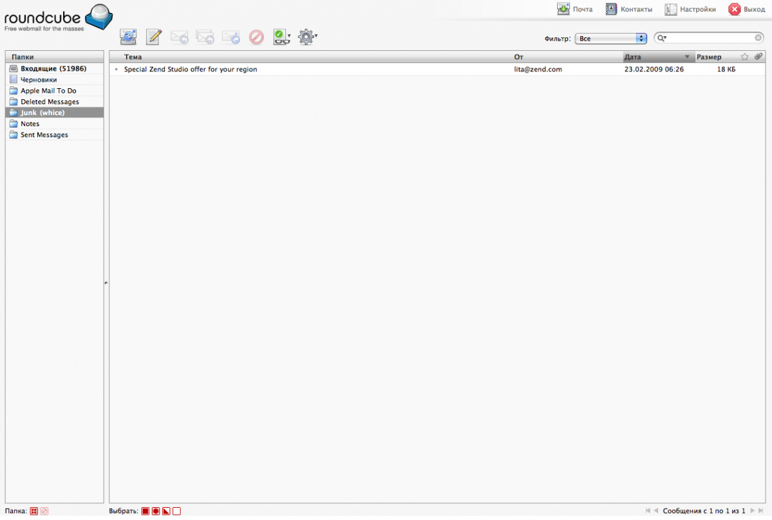Click the paperclip attachment column icon
The width and height of the screenshot is (772, 520).
758,57
